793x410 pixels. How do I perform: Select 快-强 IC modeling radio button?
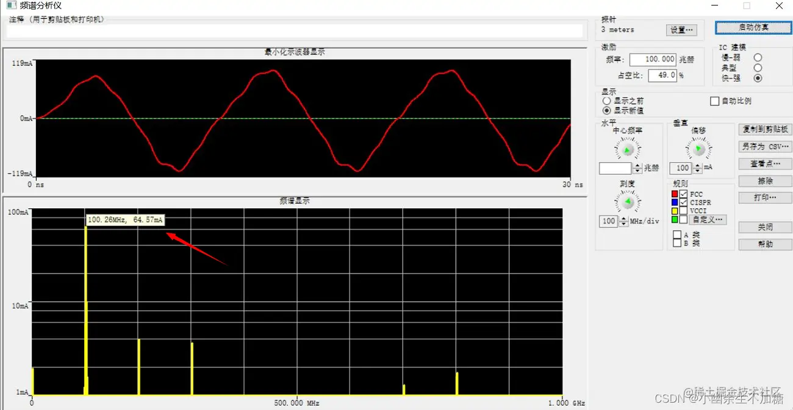pyautogui.click(x=758, y=78)
